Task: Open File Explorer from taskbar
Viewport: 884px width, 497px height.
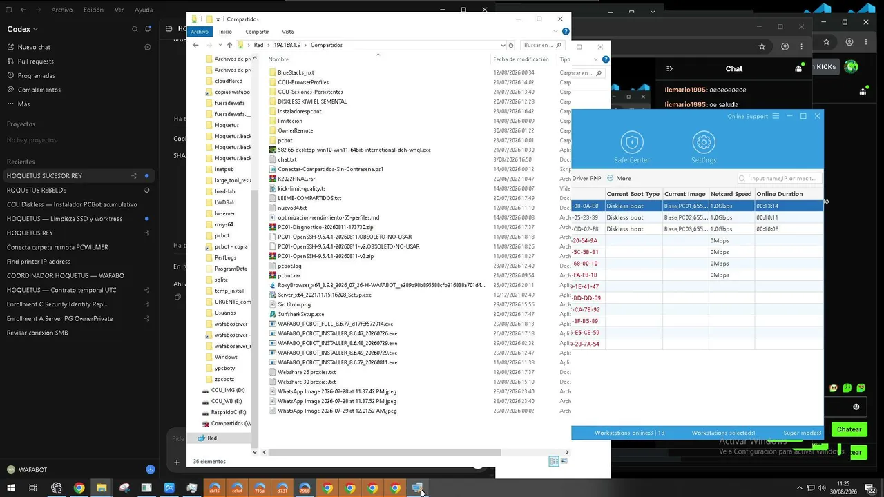Action: [102, 488]
